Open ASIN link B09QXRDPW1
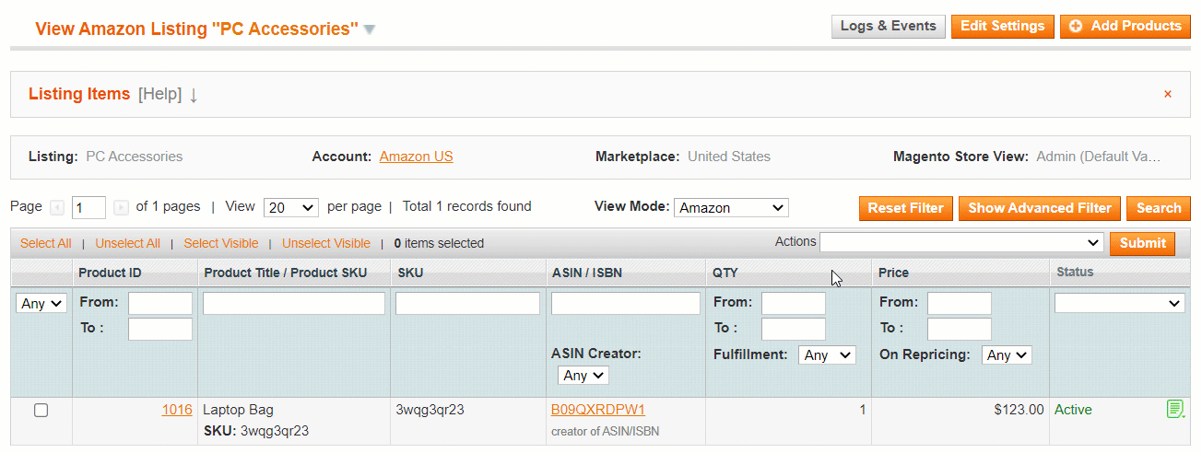The width and height of the screenshot is (1202, 453). (x=597, y=410)
